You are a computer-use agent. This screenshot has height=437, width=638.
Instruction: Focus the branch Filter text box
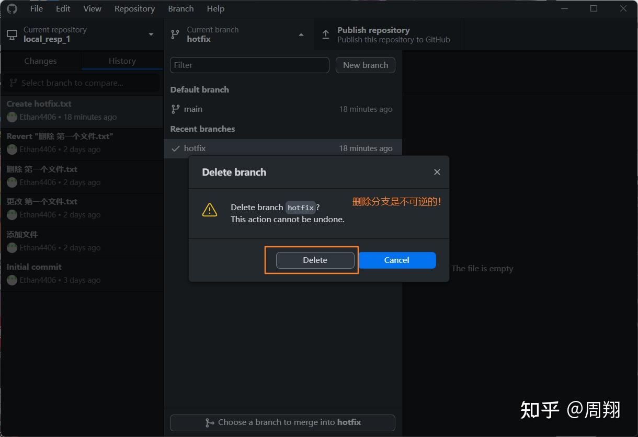pos(249,65)
